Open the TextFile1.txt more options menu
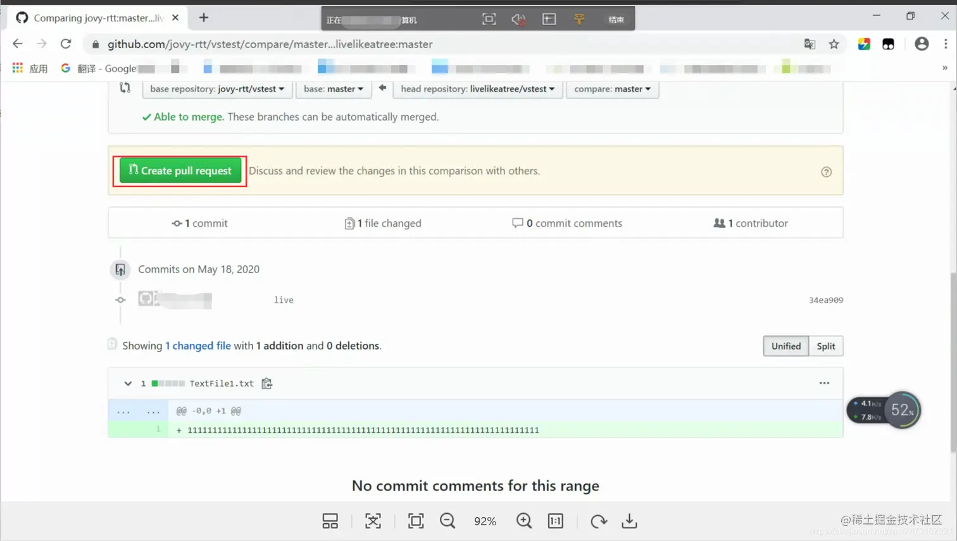 pos(824,383)
